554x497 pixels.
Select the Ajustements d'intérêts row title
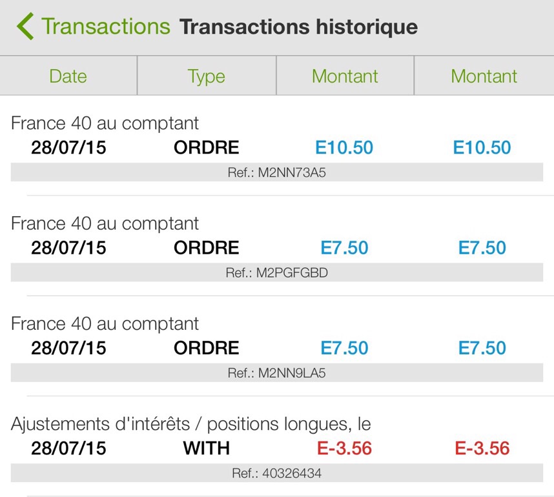coord(190,424)
